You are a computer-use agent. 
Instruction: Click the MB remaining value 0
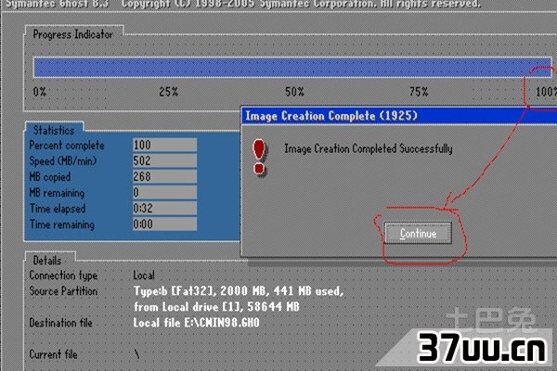pyautogui.click(x=164, y=192)
